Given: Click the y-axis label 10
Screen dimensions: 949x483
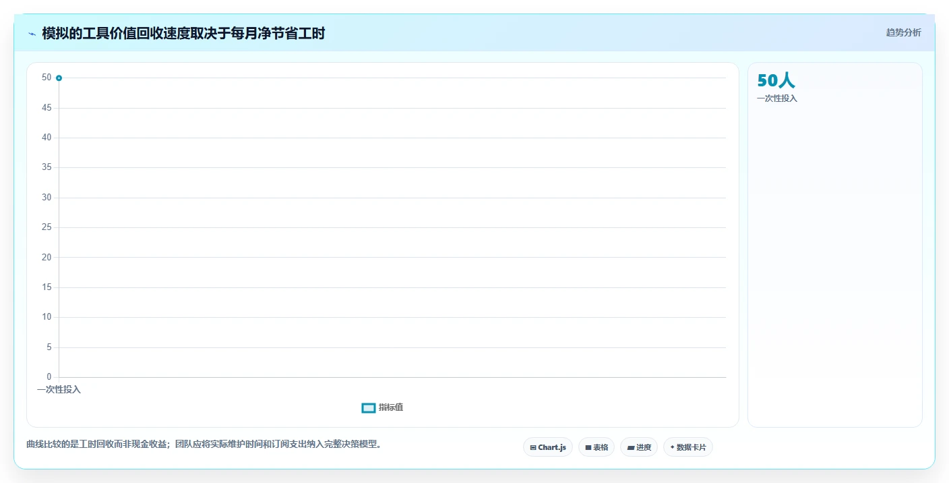Looking at the screenshot, I should [x=47, y=317].
